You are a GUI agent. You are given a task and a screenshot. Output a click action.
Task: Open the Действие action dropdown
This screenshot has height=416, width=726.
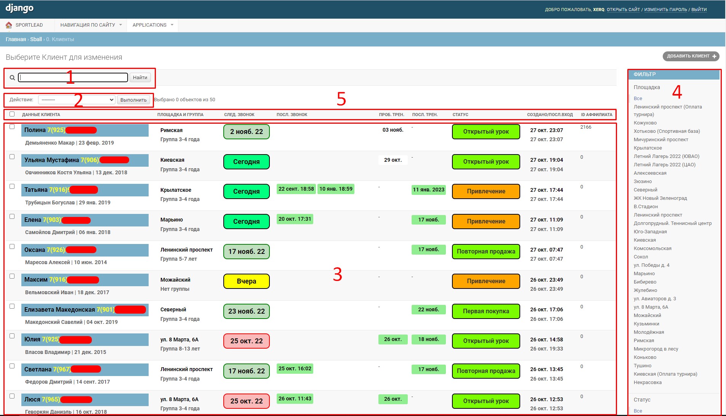point(77,100)
